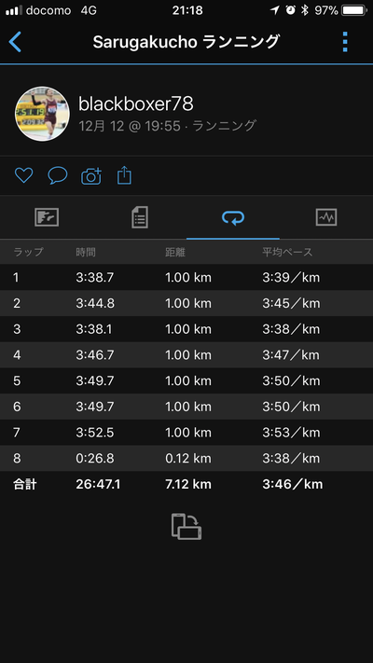Switch to the overview map tab

click(47, 217)
